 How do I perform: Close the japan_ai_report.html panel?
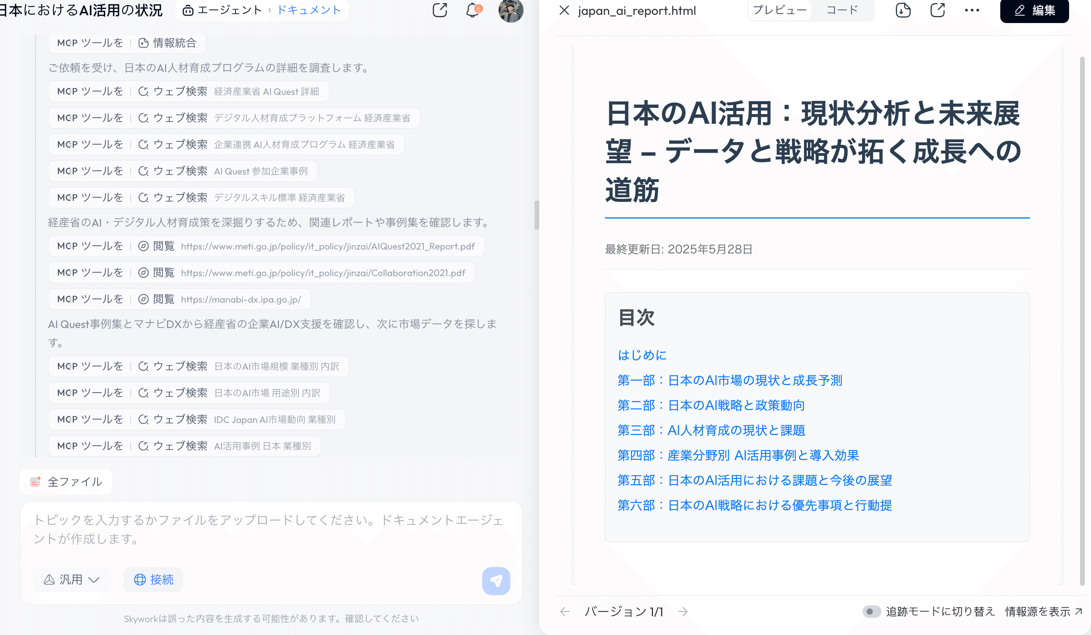click(564, 10)
